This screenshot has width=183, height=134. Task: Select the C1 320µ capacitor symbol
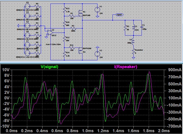[142, 27]
